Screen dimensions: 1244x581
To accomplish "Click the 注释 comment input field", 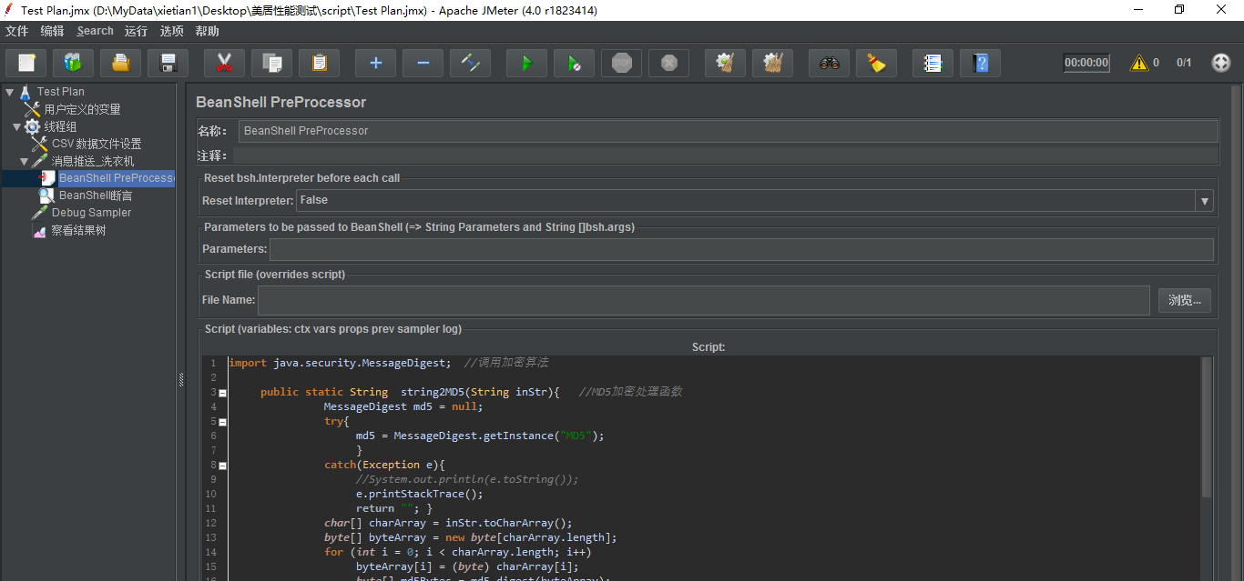I will pyautogui.click(x=725, y=155).
